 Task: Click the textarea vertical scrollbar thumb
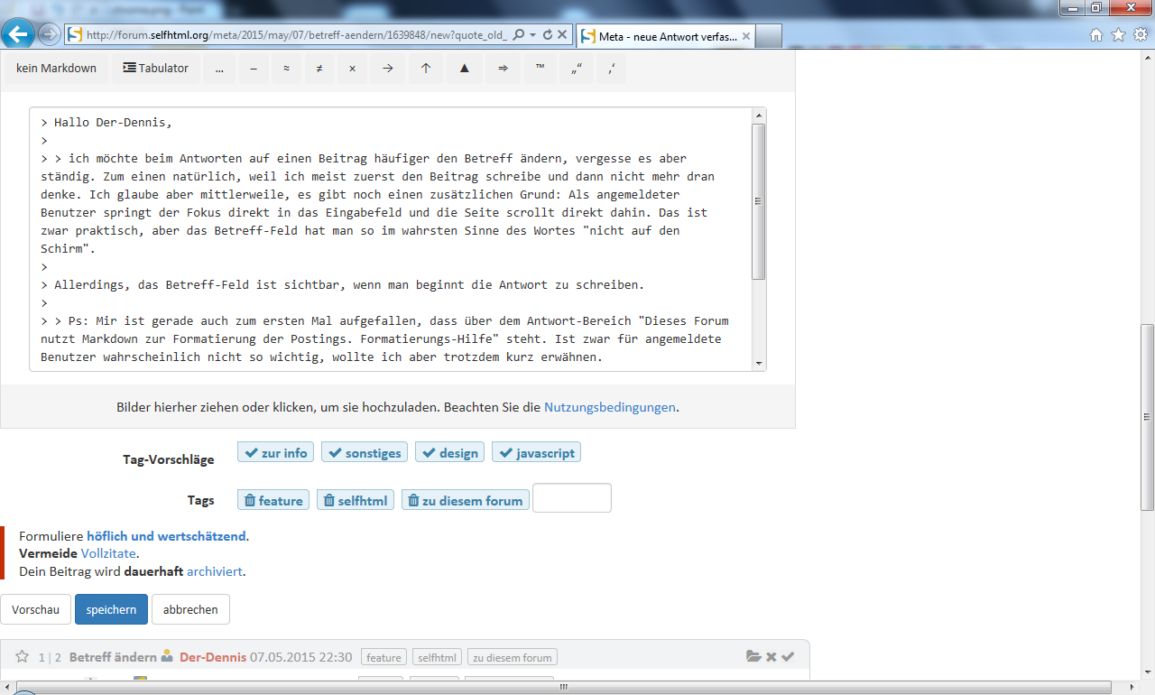759,201
